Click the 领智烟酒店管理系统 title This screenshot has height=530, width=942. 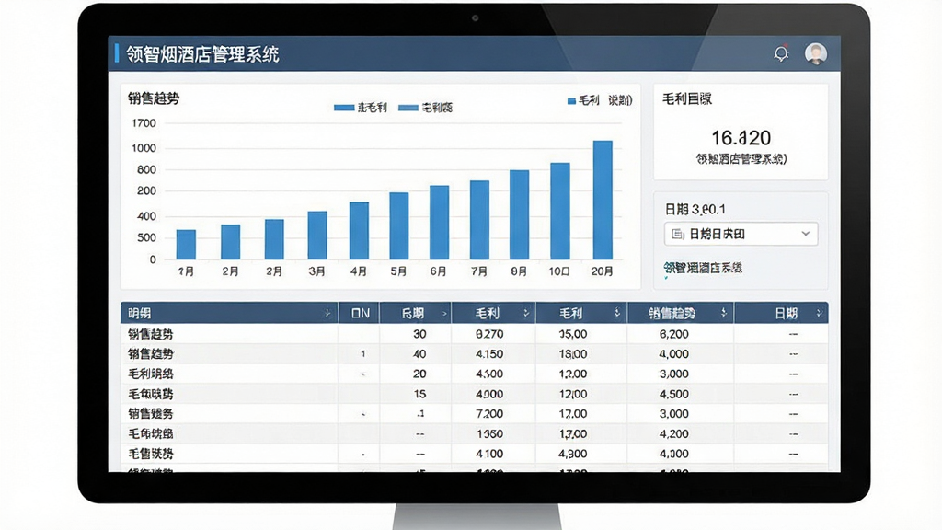[x=203, y=54]
